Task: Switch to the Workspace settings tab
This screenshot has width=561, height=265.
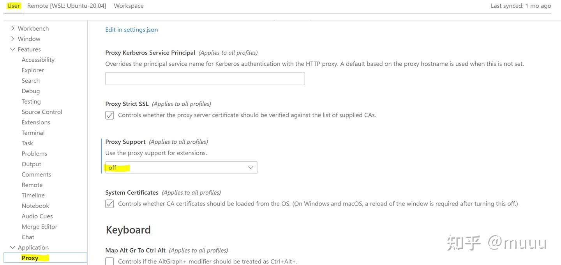Action: (x=129, y=5)
